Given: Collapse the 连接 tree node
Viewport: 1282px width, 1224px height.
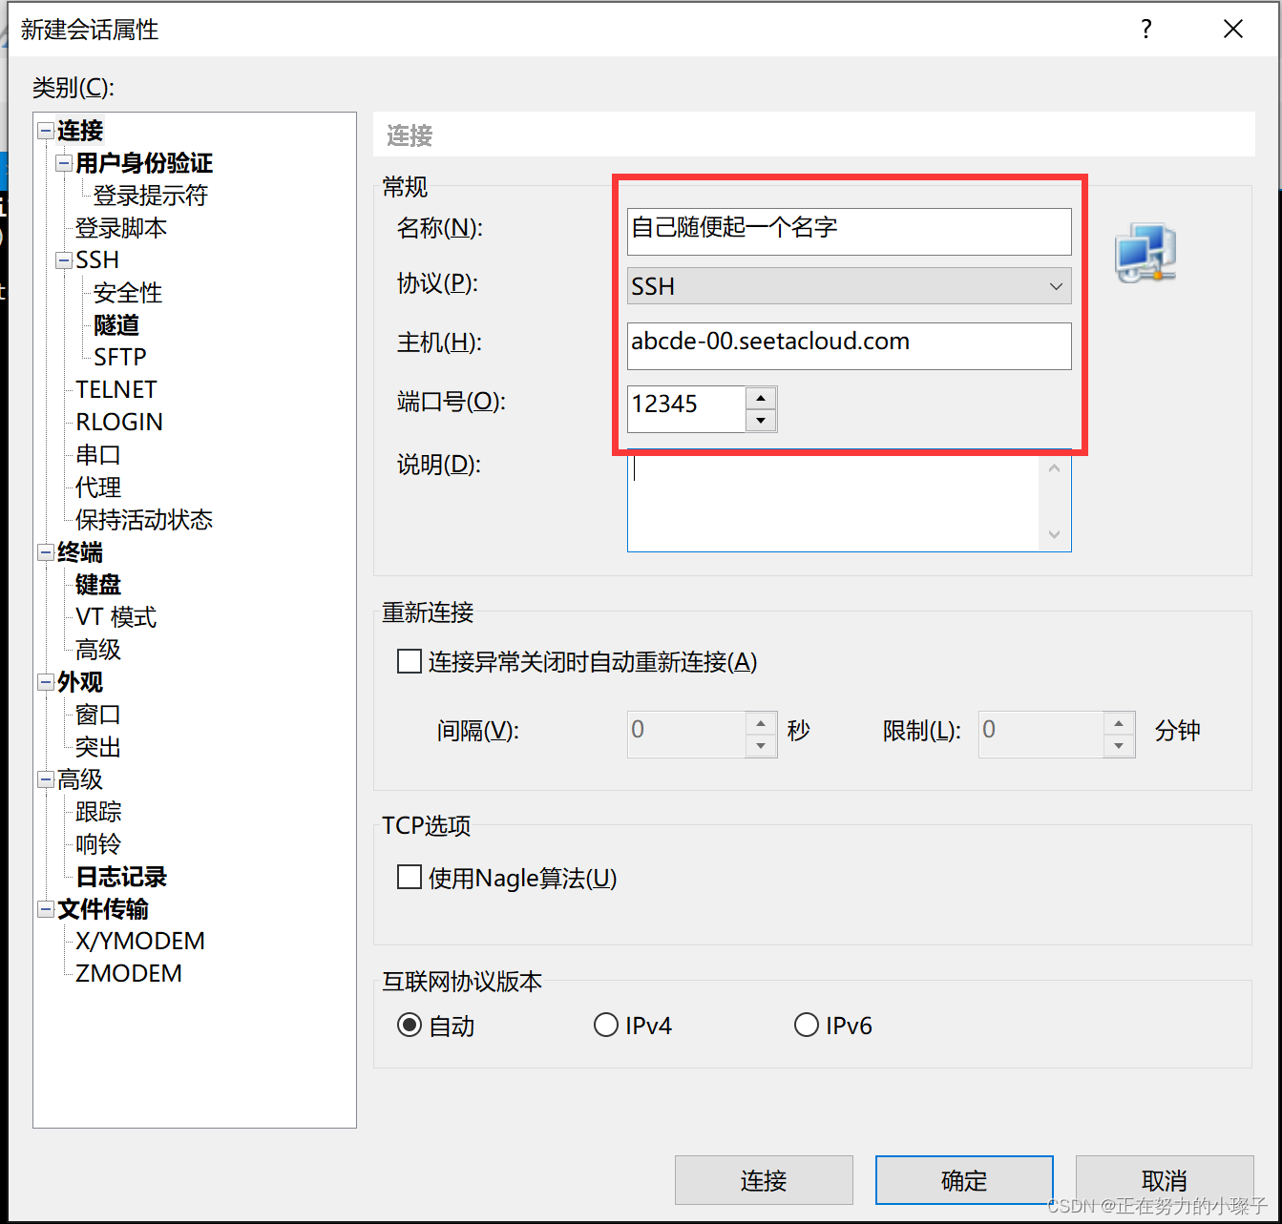Looking at the screenshot, I should tap(45, 131).
